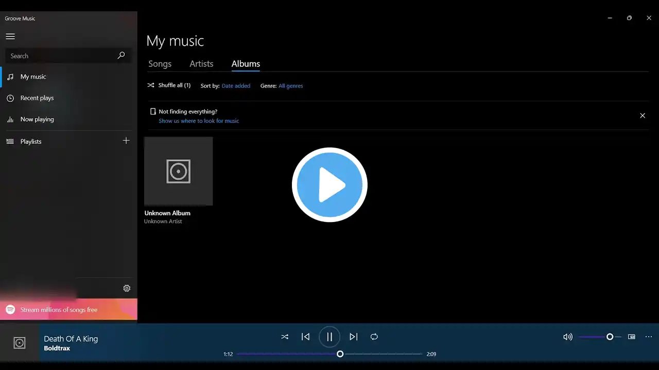Mute the volume speaker icon
Screen dimensions: 659x370
coord(567,337)
